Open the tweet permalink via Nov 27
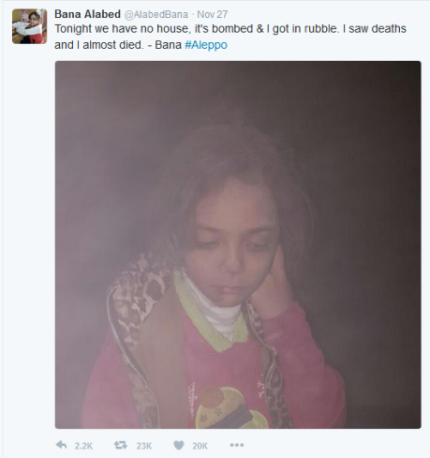Viewport: 430px width, 458px height. [213, 14]
